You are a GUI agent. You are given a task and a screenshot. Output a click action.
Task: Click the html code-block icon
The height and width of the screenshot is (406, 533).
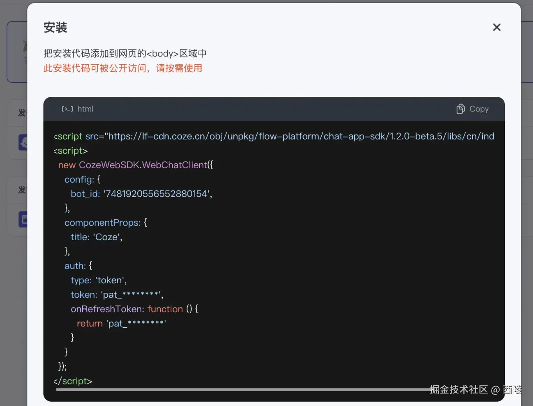point(67,109)
